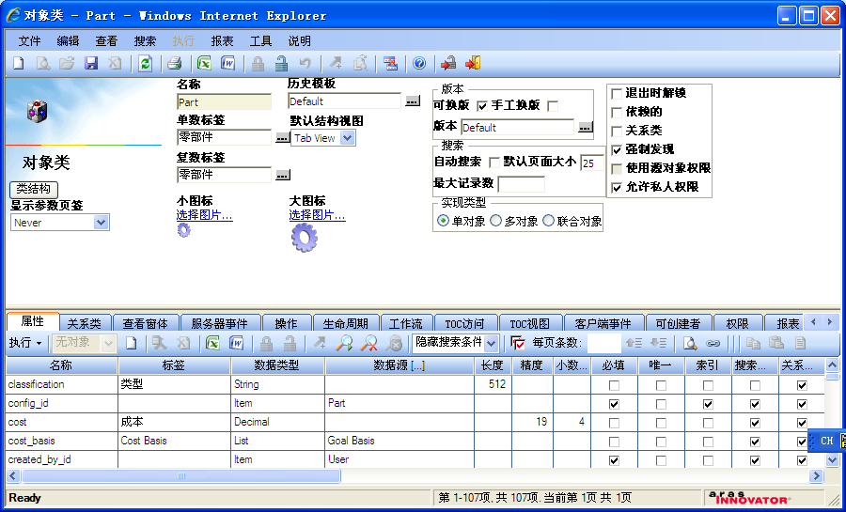
Task: Click the CH language indicator
Action: point(826,441)
